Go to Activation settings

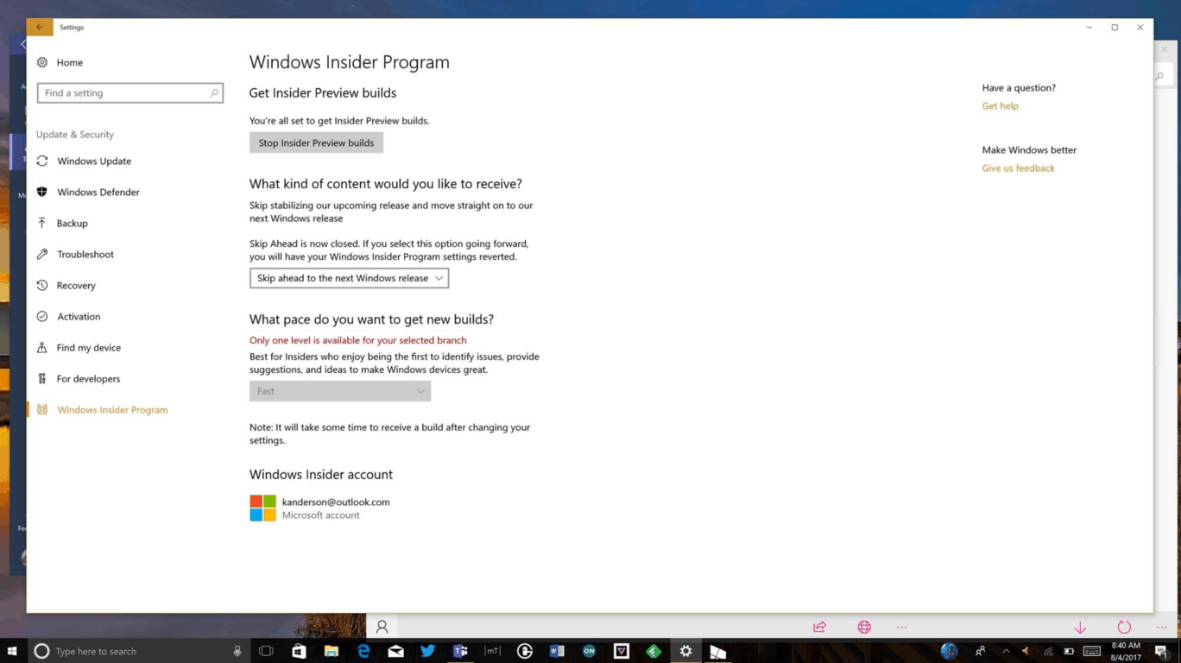[69, 317]
